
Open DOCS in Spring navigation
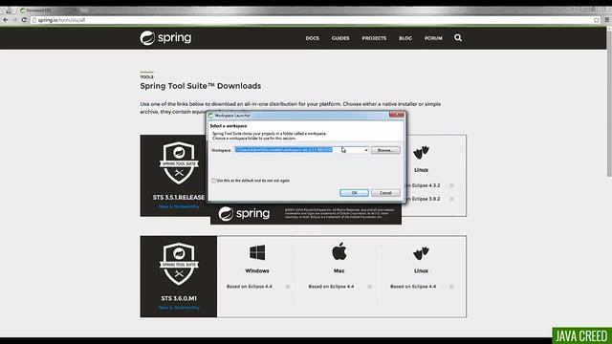click(x=313, y=38)
